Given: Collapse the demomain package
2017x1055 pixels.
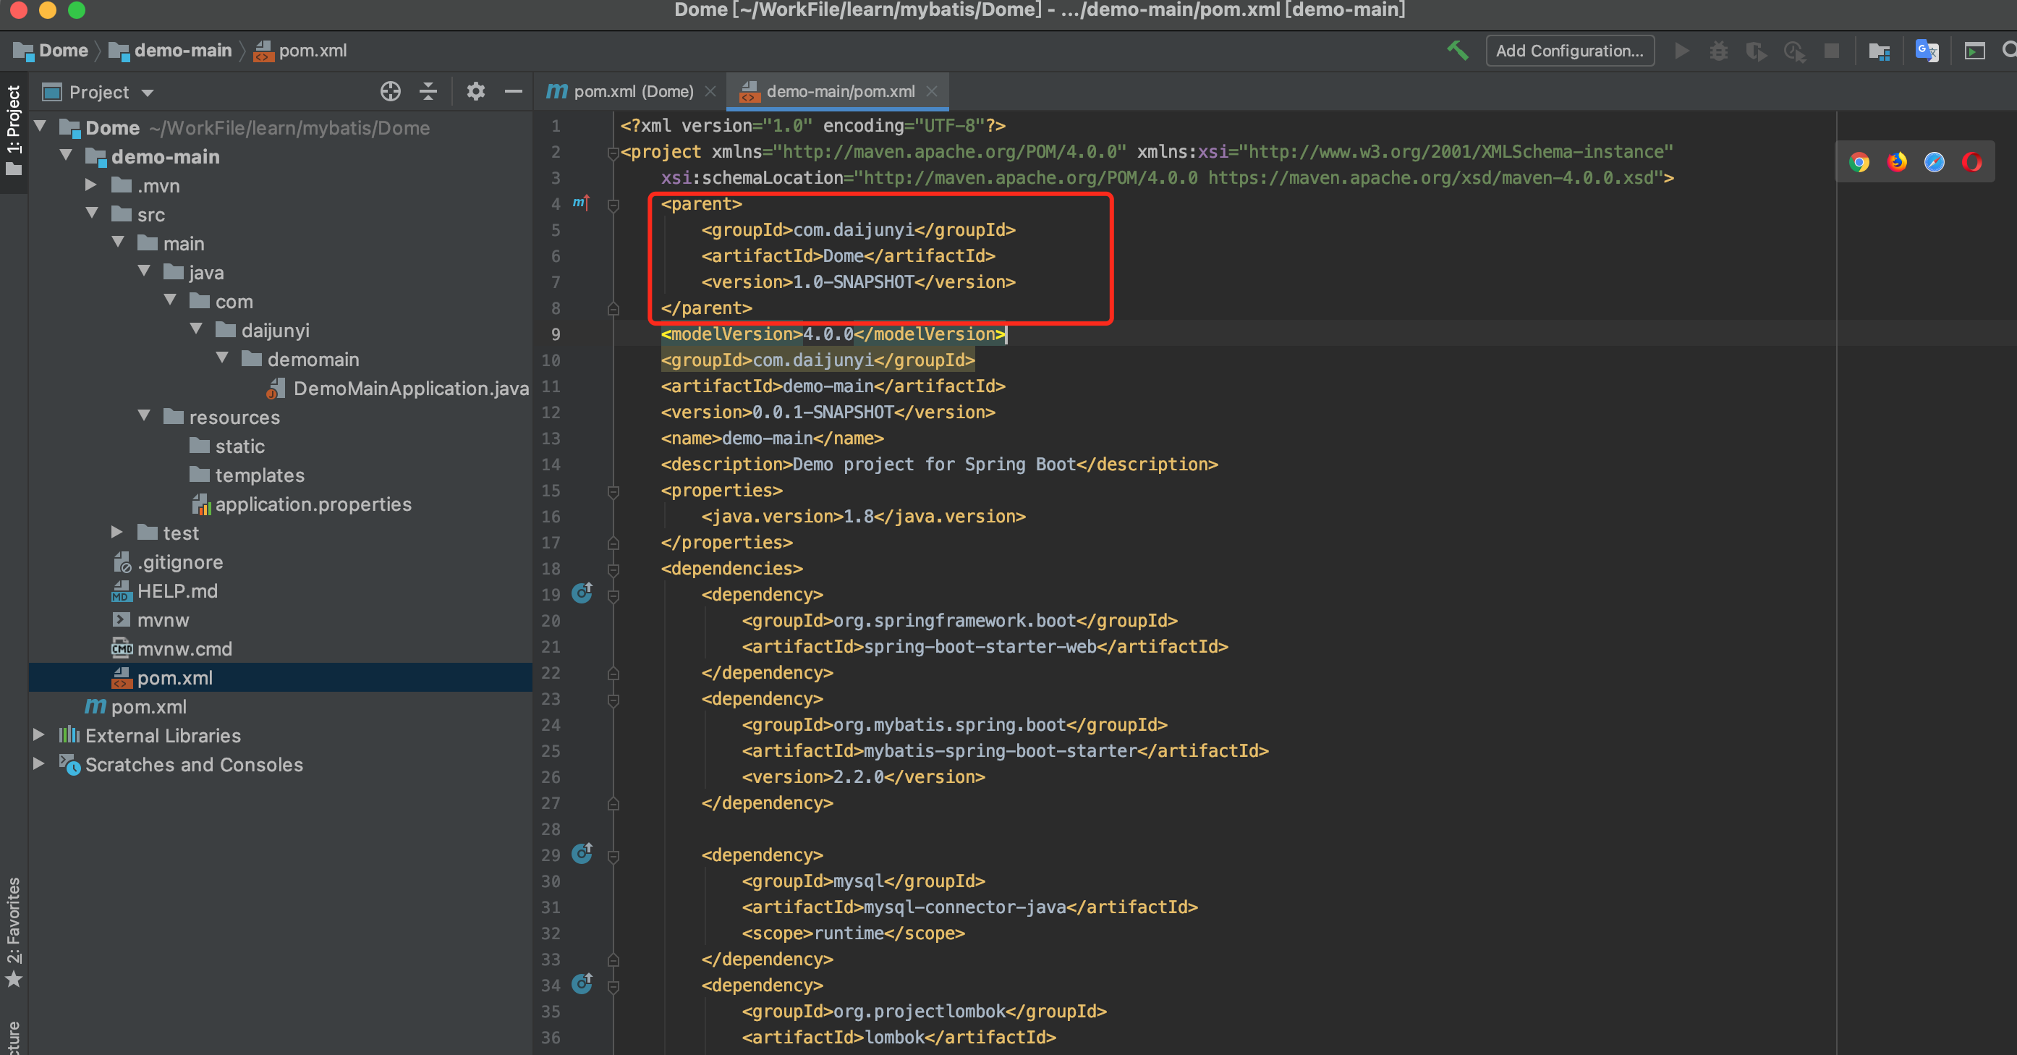Looking at the screenshot, I should [222, 358].
